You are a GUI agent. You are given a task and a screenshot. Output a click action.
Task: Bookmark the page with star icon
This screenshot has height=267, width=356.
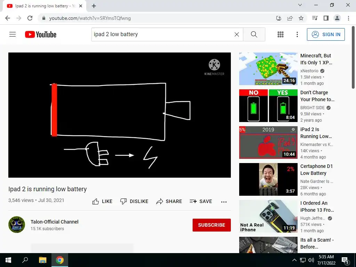point(301,18)
